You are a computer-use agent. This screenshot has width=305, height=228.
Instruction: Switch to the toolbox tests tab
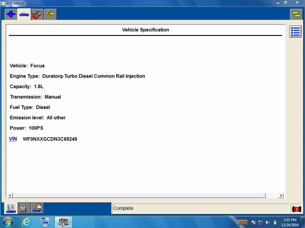[37, 14]
